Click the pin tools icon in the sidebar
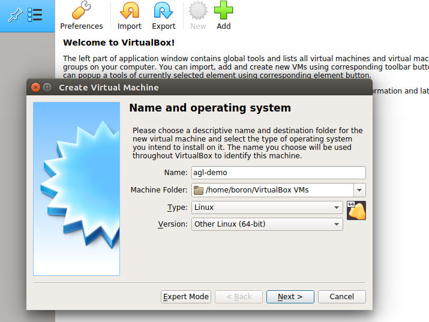This screenshot has height=322, width=429. tap(15, 15)
